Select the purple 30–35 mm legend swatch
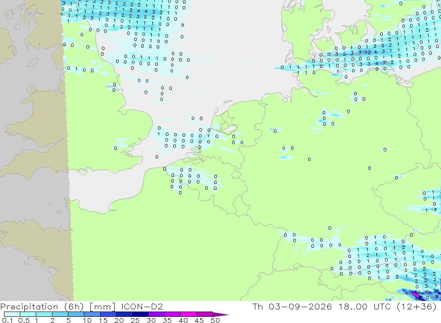 point(157,314)
